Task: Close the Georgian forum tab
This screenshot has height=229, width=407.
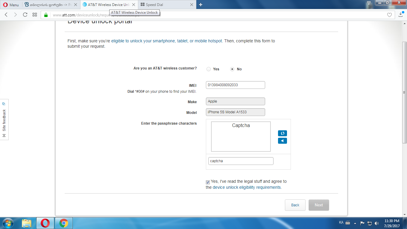Action: [x=75, y=5]
